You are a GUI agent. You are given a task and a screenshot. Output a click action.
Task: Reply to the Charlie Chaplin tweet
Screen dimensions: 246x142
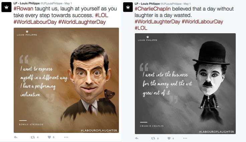[137, 138]
